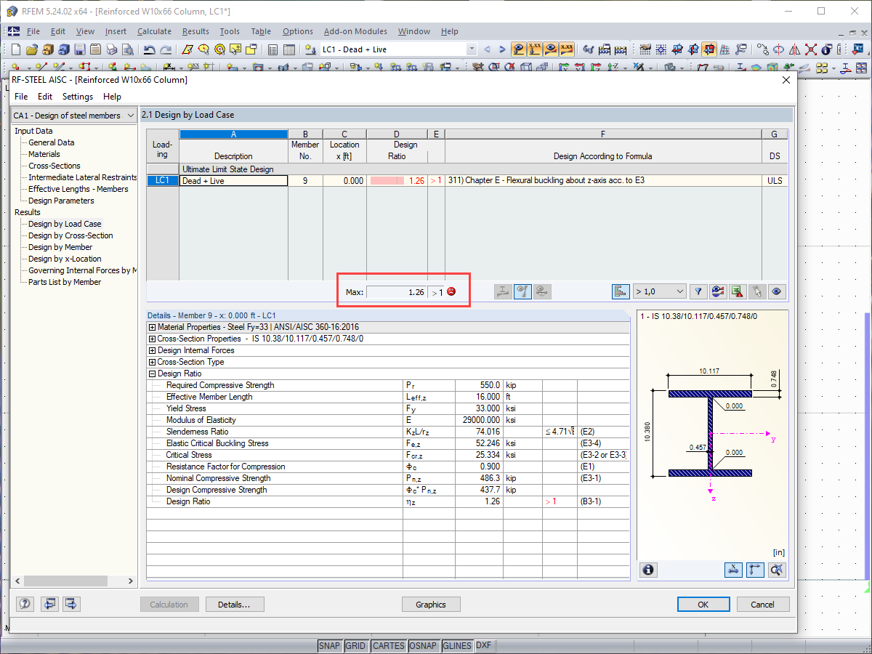This screenshot has height=654, width=872.
Task: Toggle GRID in status bar
Action: coord(355,645)
